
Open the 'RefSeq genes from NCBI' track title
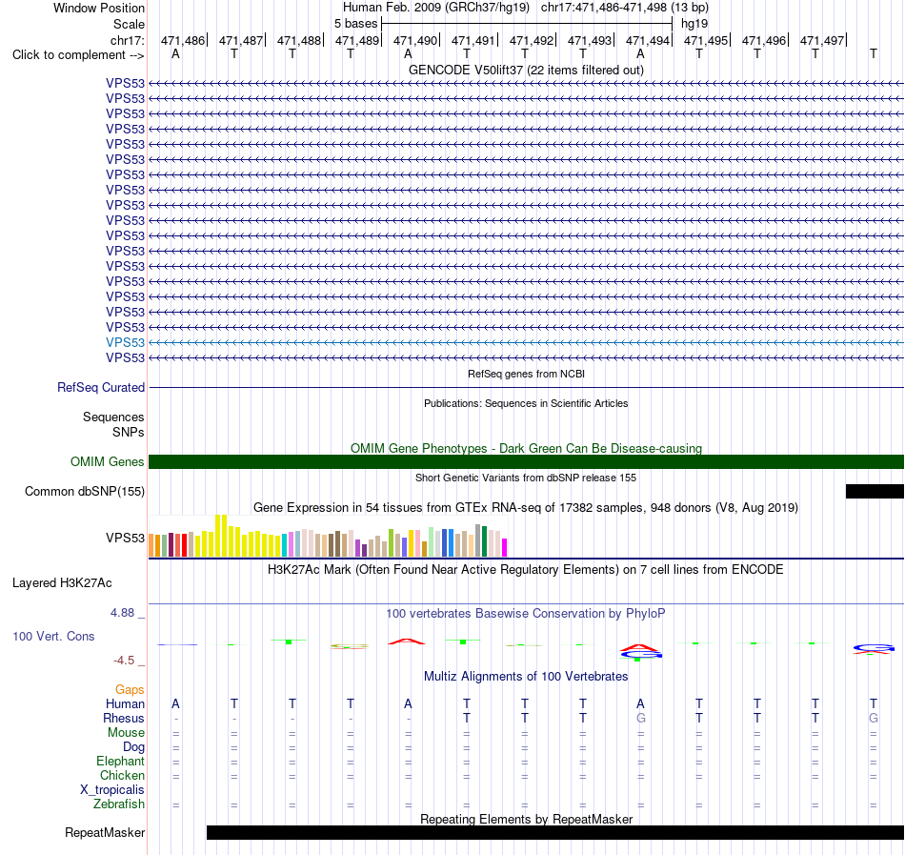point(526,374)
